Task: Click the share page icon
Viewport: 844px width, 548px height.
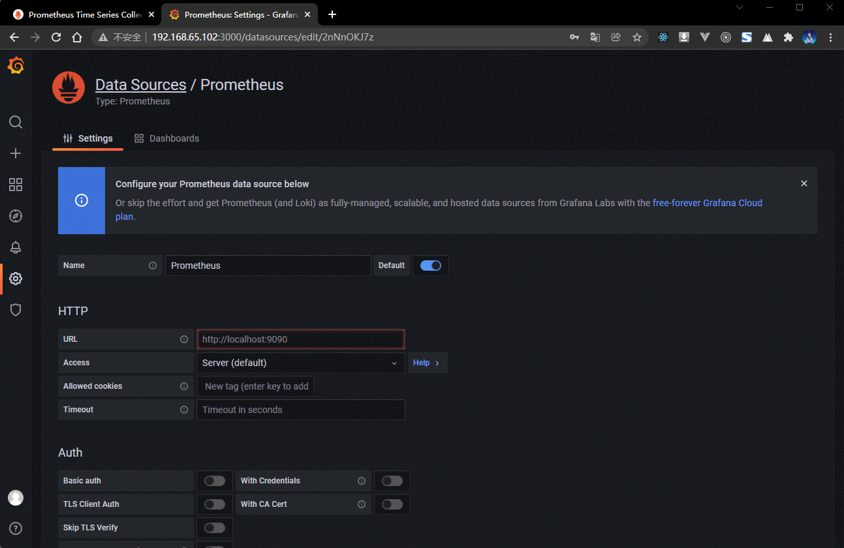Action: [616, 37]
